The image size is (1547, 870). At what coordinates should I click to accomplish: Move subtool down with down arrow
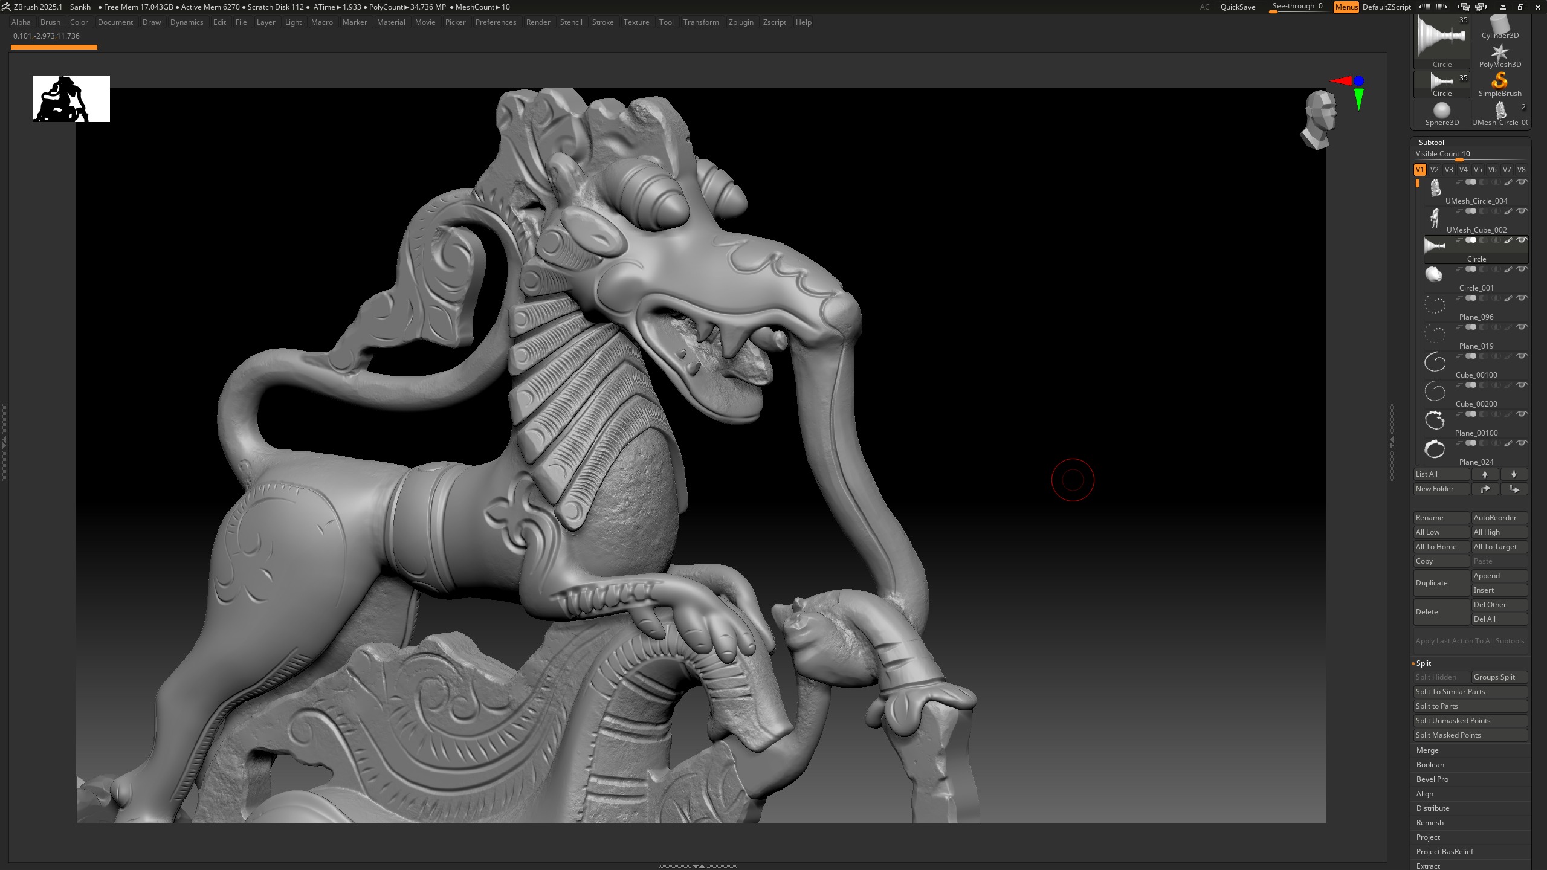(x=1514, y=474)
